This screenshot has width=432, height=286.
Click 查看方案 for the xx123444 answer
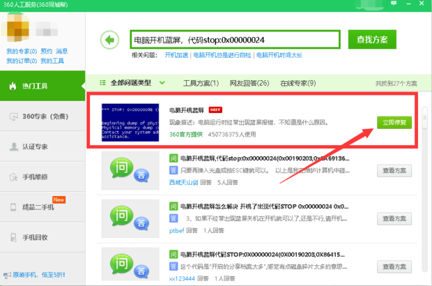[394, 266]
